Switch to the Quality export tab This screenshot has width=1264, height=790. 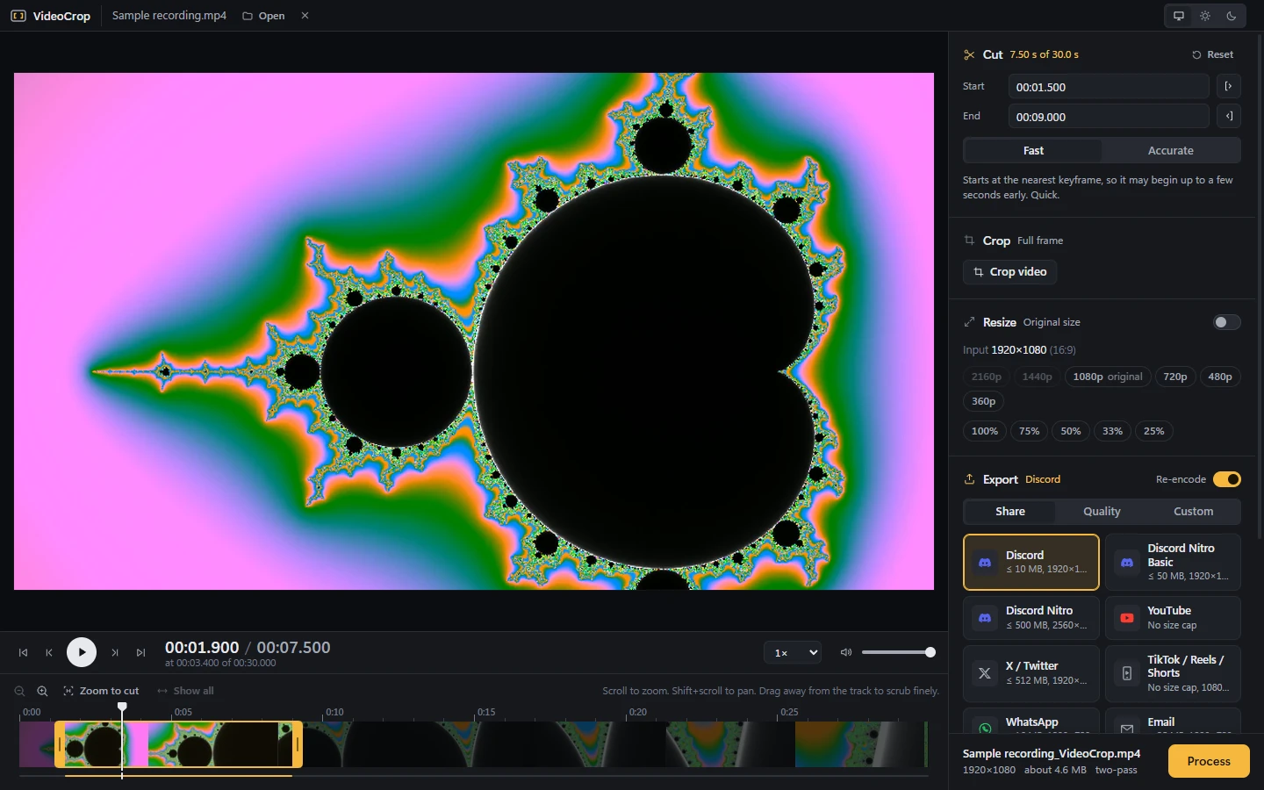pos(1102,512)
